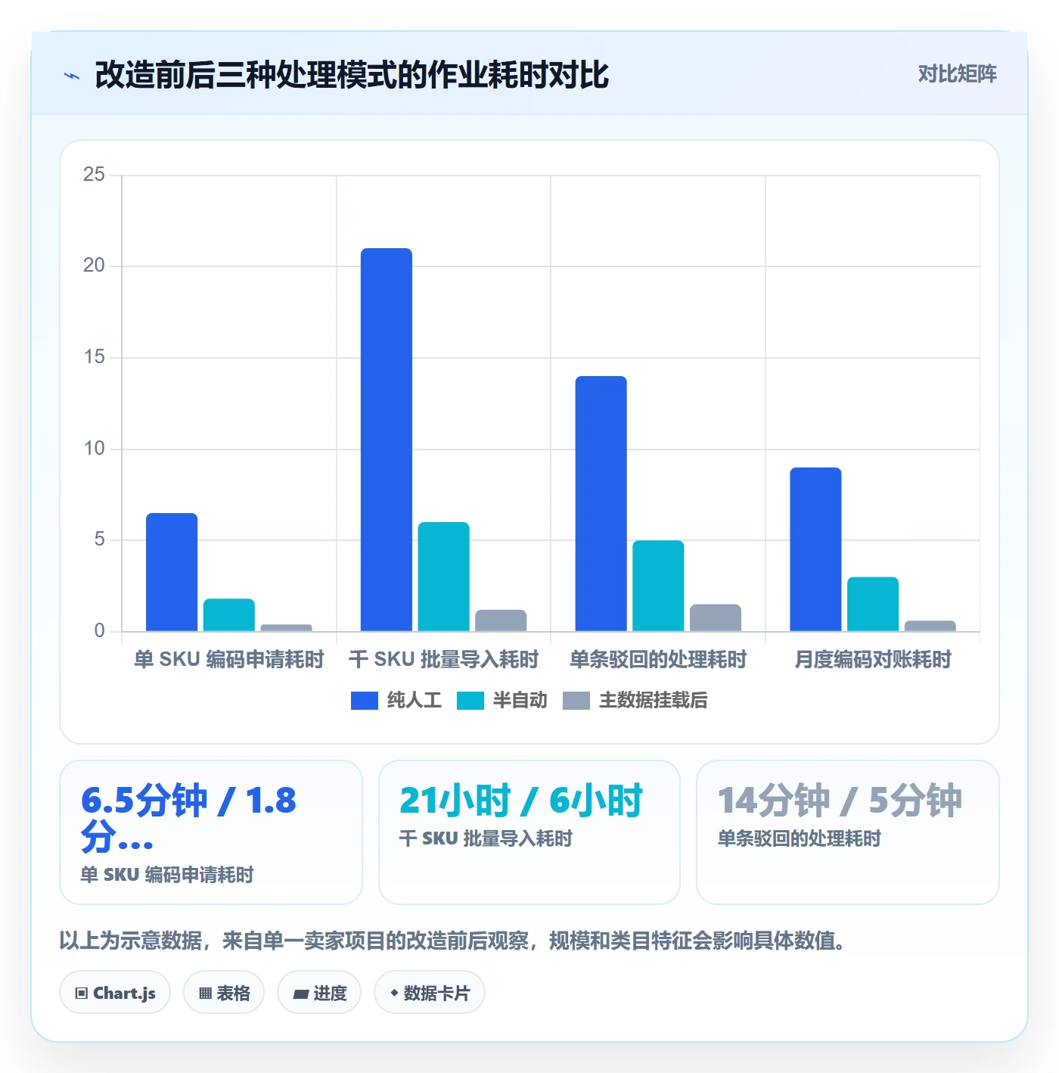Click the 单条驳回的处理耗时 axis label
The height and width of the screenshot is (1073, 1059).
pos(658,660)
